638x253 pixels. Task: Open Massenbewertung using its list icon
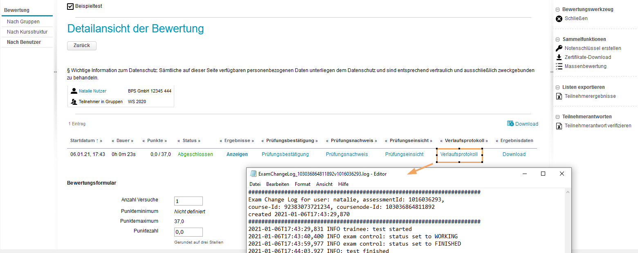(x=559, y=66)
